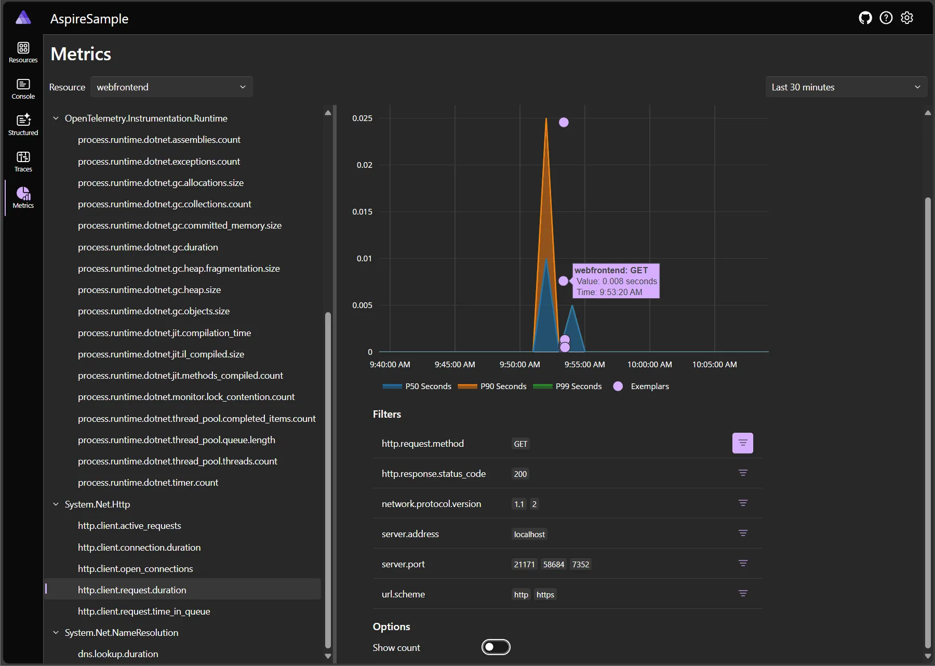935x666 pixels.
Task: Select the Structured logs view
Action: click(23, 124)
